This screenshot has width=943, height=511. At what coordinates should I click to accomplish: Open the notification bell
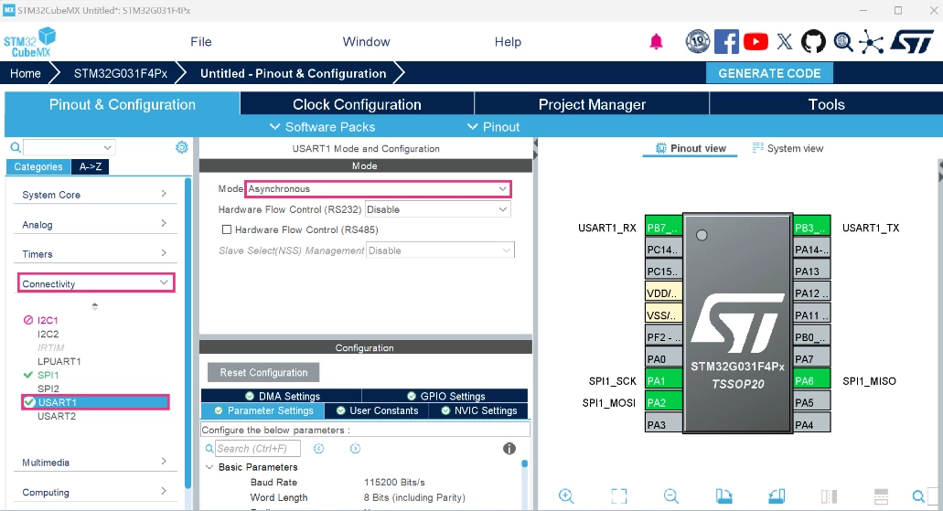click(x=656, y=41)
